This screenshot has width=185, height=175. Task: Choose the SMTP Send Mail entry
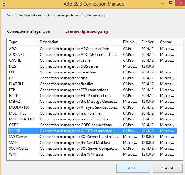pyautogui.click(x=92, y=143)
